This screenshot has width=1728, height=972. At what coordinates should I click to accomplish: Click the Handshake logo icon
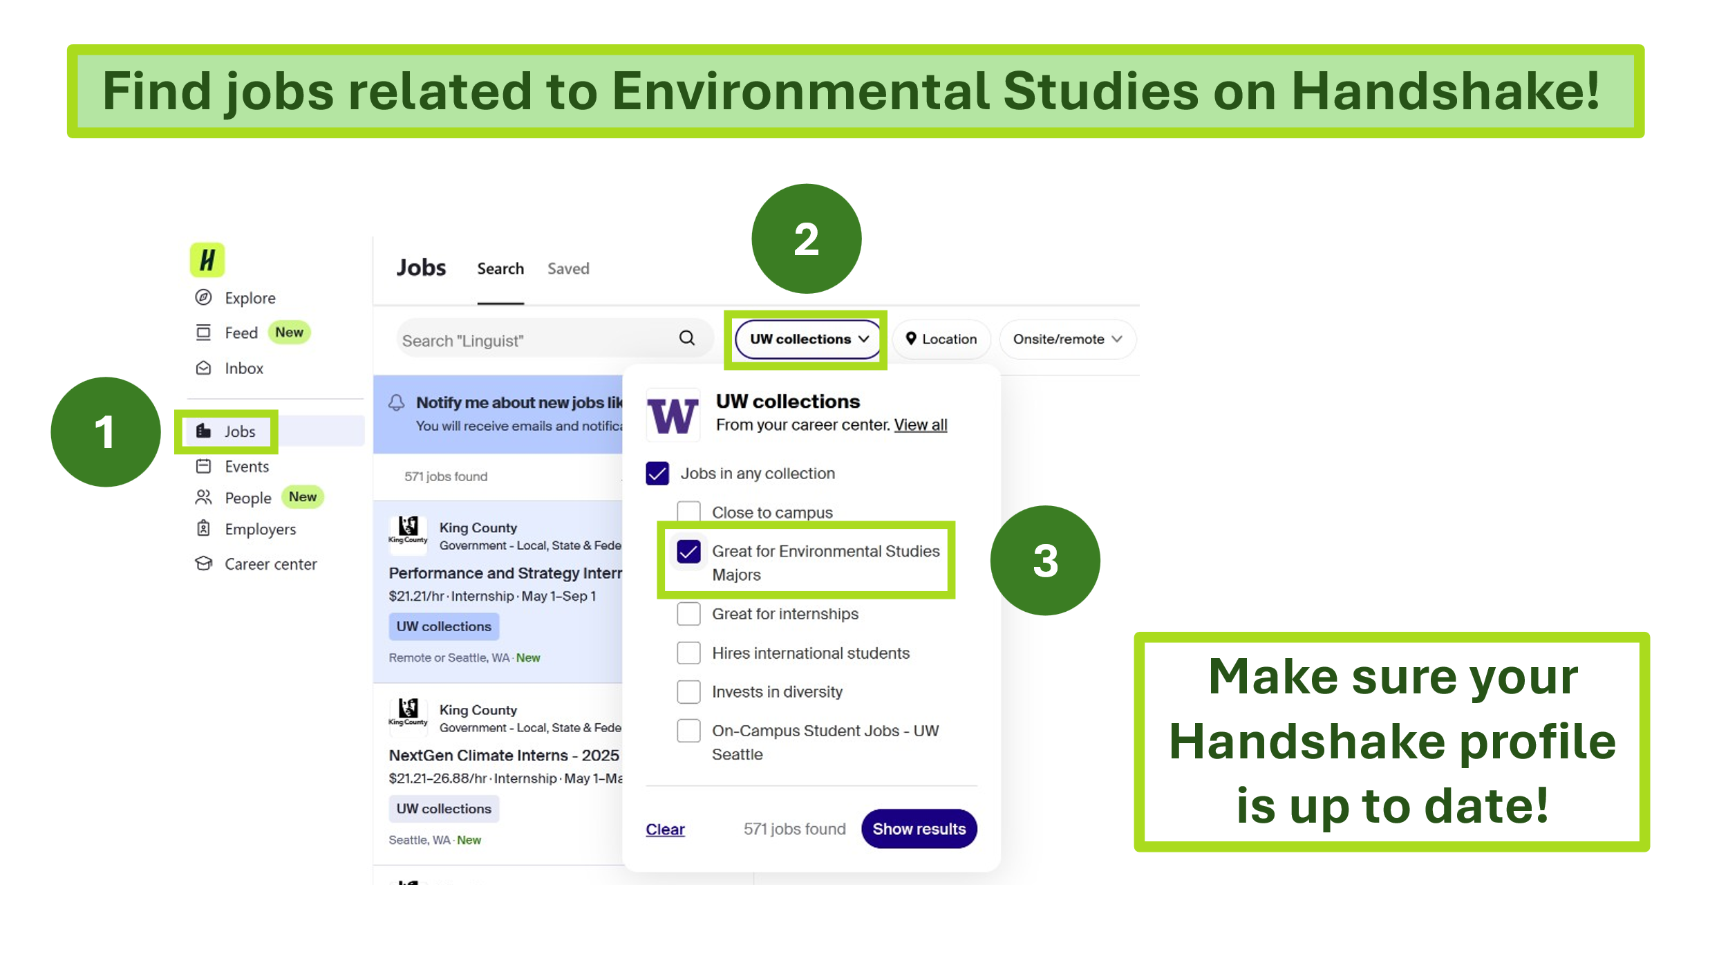207,260
